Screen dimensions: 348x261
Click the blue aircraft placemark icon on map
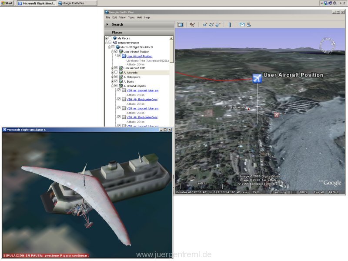257,78
